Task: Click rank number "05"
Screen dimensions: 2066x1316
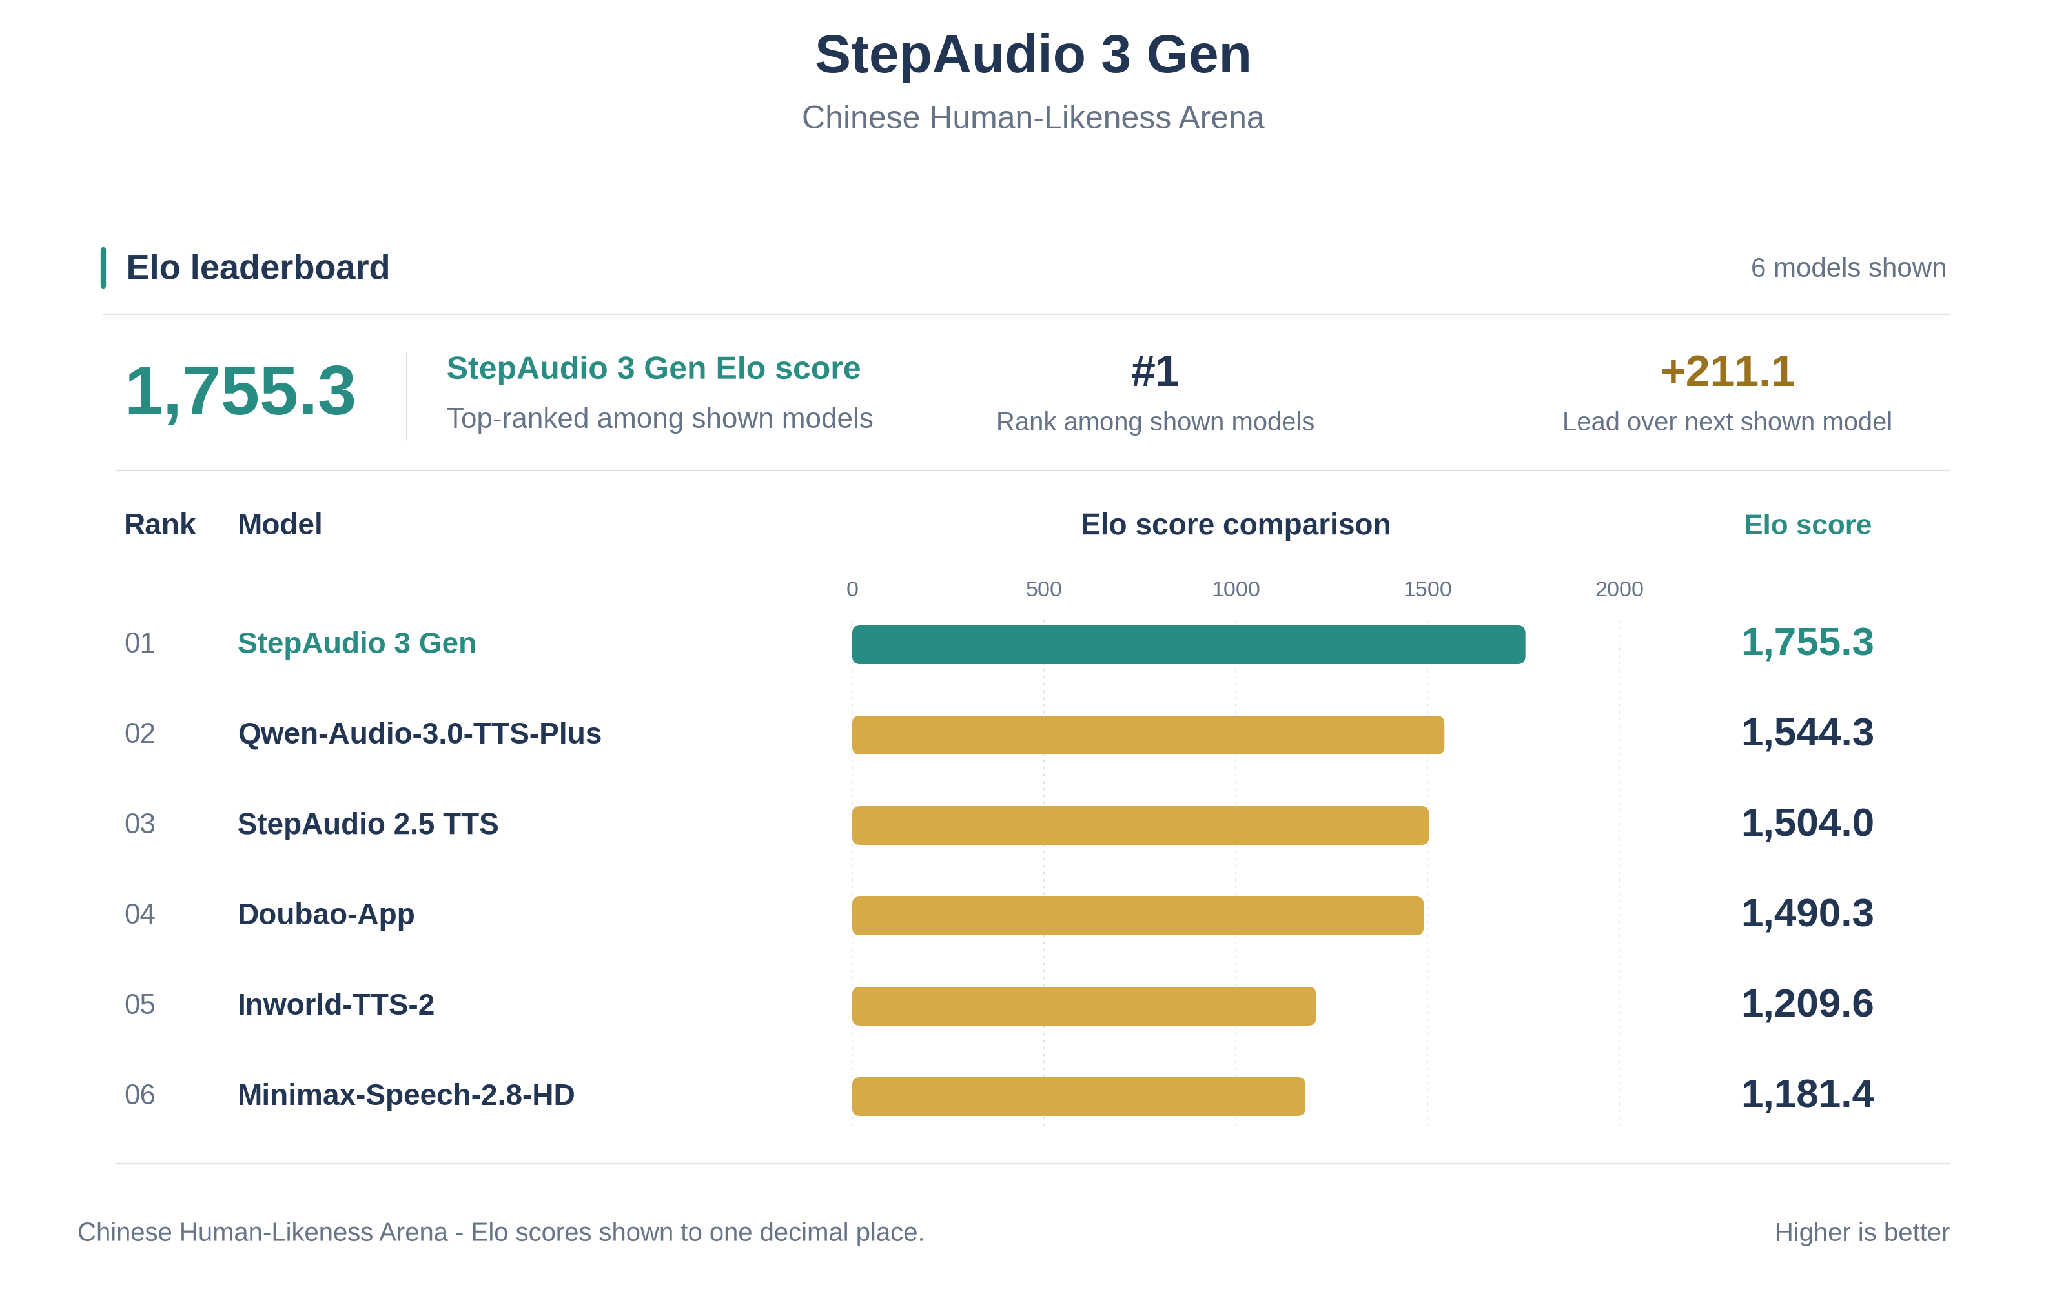Action: point(140,1004)
